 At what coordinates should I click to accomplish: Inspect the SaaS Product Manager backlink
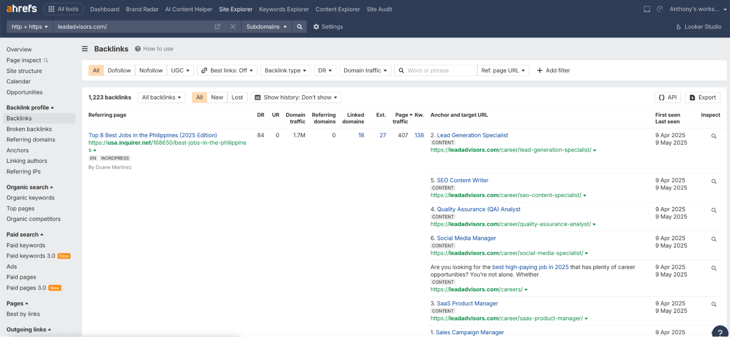point(714,305)
